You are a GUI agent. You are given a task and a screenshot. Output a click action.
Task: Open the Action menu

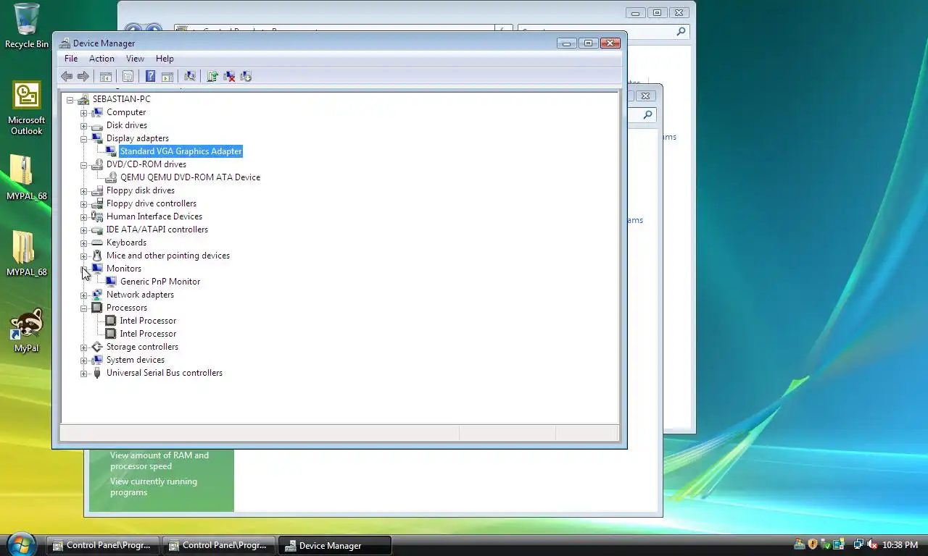click(101, 59)
